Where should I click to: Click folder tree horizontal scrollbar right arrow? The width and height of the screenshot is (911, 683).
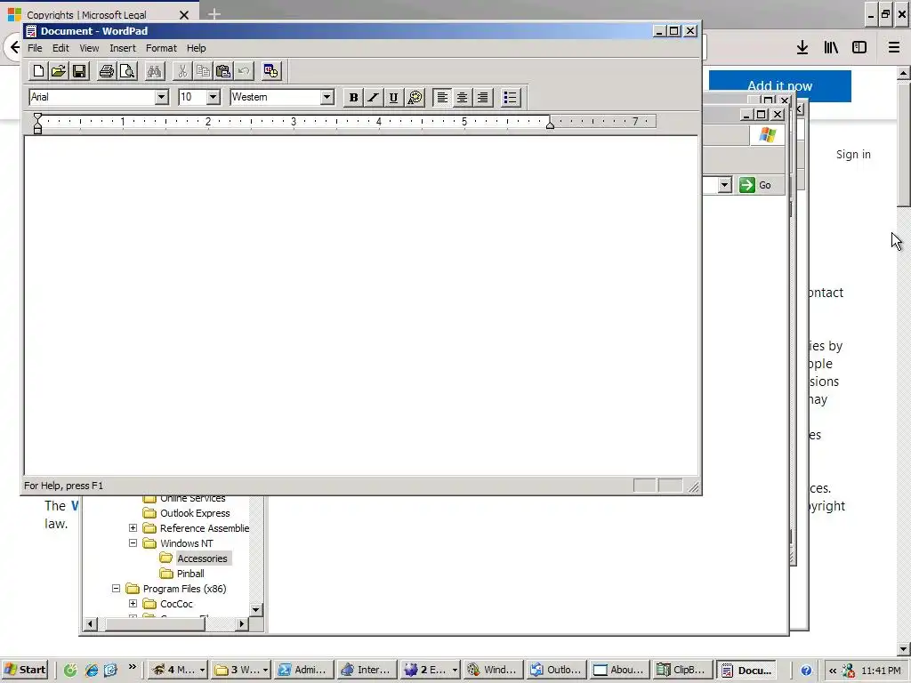[242, 624]
